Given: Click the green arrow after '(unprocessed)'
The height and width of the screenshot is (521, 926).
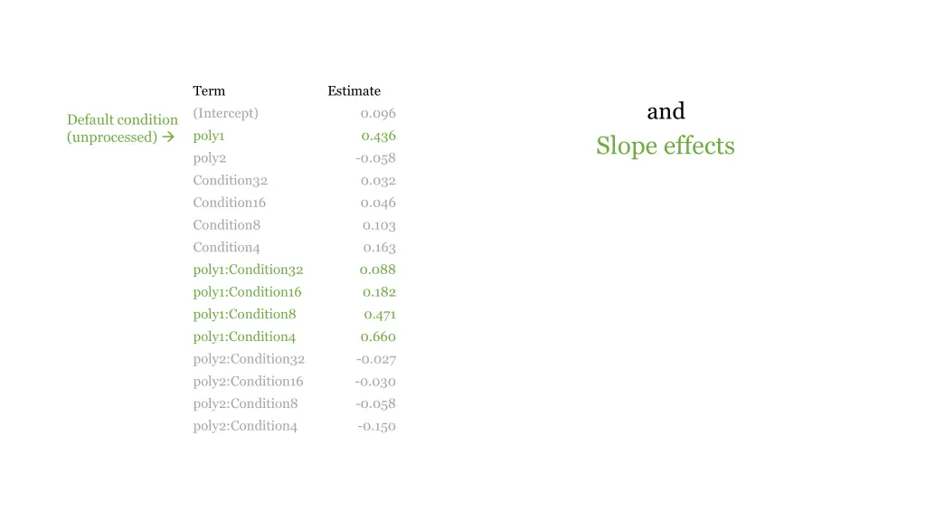Looking at the screenshot, I should [x=169, y=137].
